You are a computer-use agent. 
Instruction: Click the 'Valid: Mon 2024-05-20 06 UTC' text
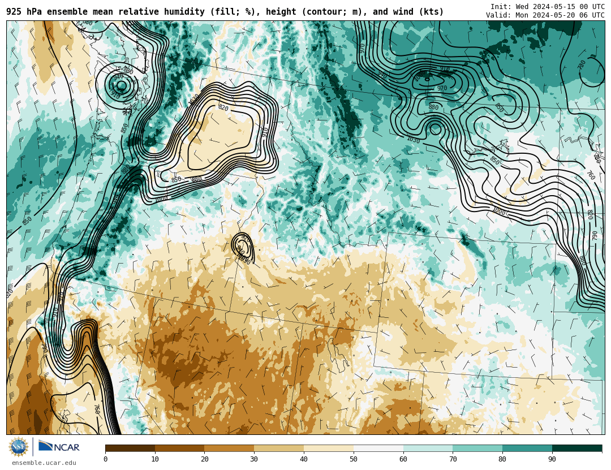coord(545,15)
